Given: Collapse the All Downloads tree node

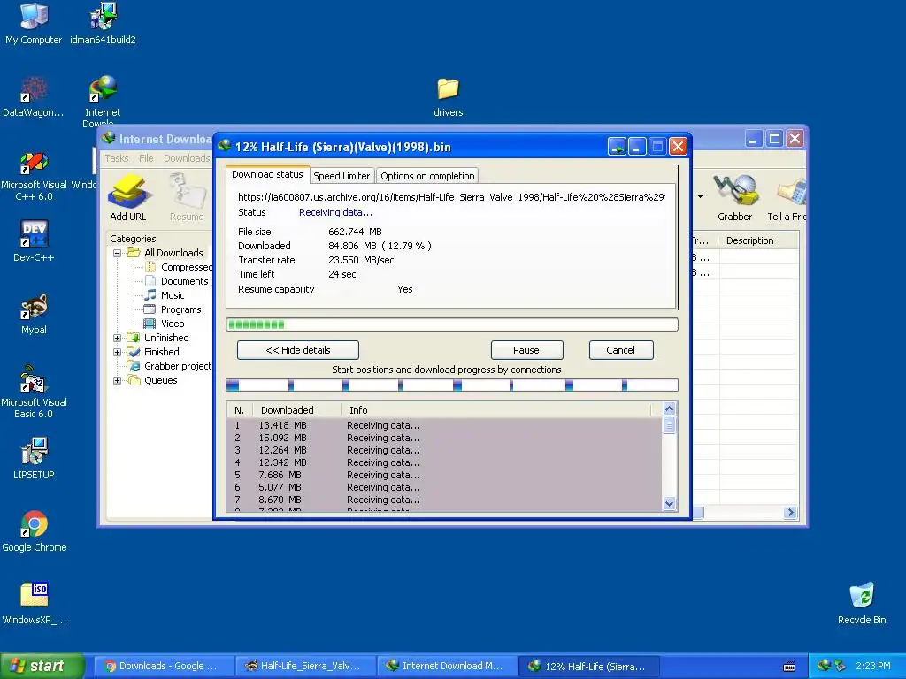Looking at the screenshot, I should [x=118, y=253].
